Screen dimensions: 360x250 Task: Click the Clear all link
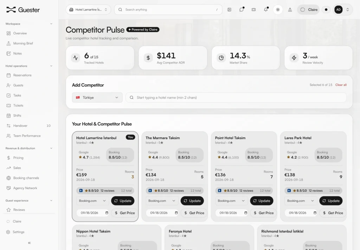coord(341,85)
